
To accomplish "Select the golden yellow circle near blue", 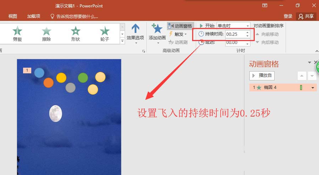I will [61, 78].
